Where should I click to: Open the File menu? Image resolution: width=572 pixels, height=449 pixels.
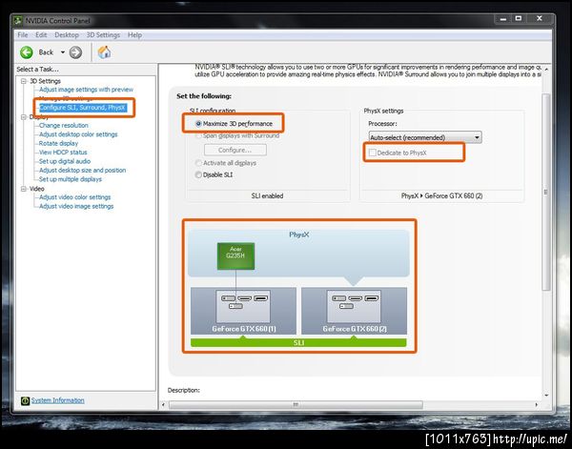coord(23,35)
